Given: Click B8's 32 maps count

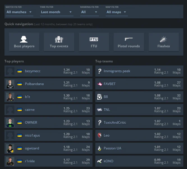Looking at the screenshot, I should [x=179, y=95].
